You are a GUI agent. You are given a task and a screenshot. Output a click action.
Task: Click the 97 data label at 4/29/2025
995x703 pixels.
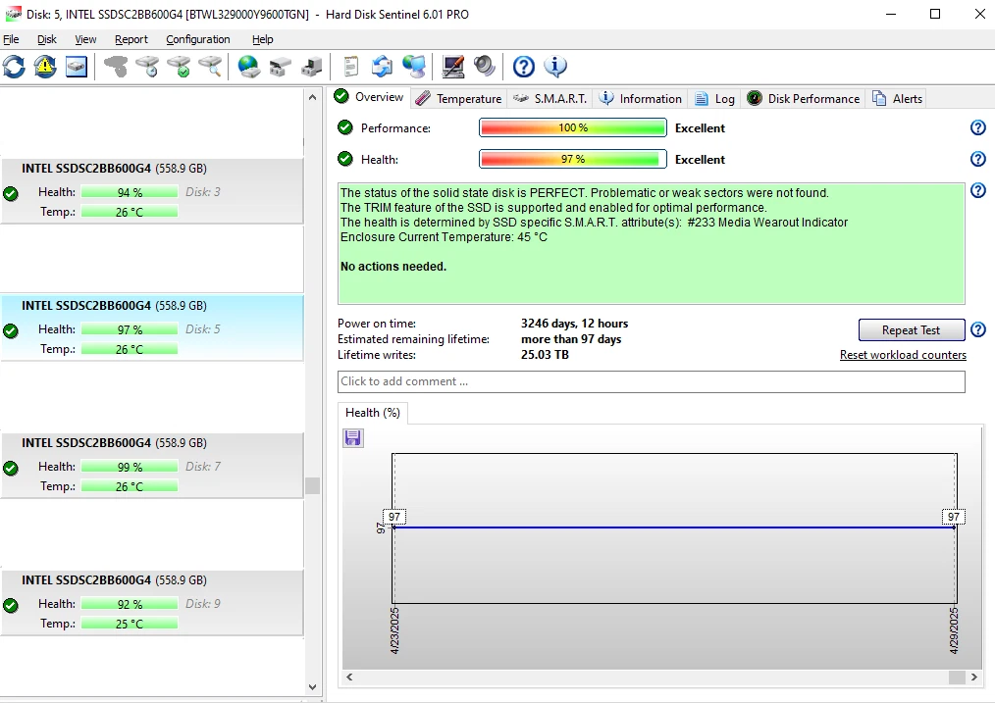point(954,517)
